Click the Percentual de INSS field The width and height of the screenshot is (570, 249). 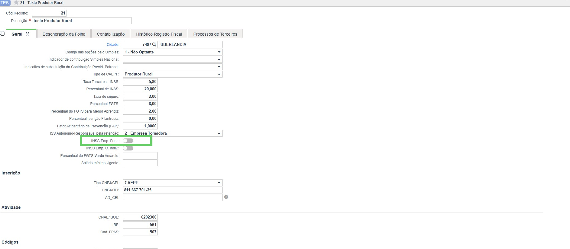tap(140, 89)
